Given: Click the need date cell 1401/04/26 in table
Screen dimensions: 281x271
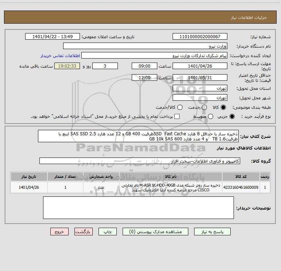Looking at the screenshot, I should click(x=29, y=187).
